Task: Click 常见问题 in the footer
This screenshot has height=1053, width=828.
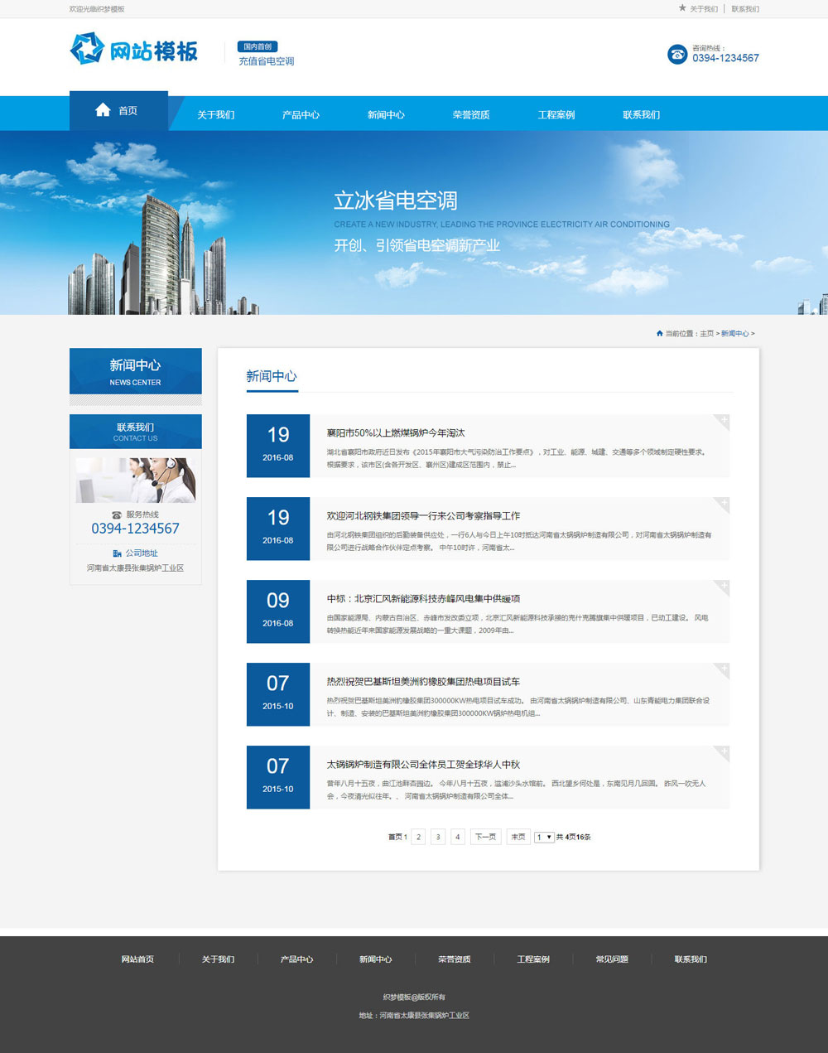Action: tap(612, 959)
